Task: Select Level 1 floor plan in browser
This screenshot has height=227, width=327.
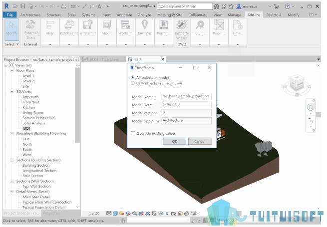Action: tap(28, 76)
